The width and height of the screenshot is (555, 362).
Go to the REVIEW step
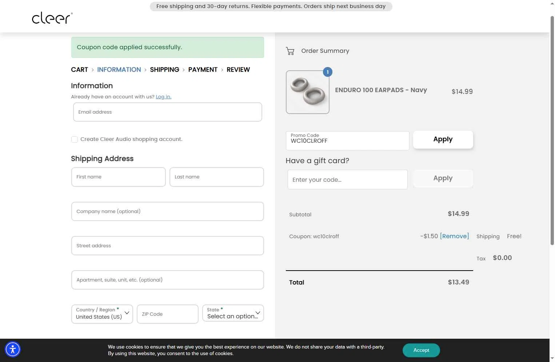coord(238,70)
